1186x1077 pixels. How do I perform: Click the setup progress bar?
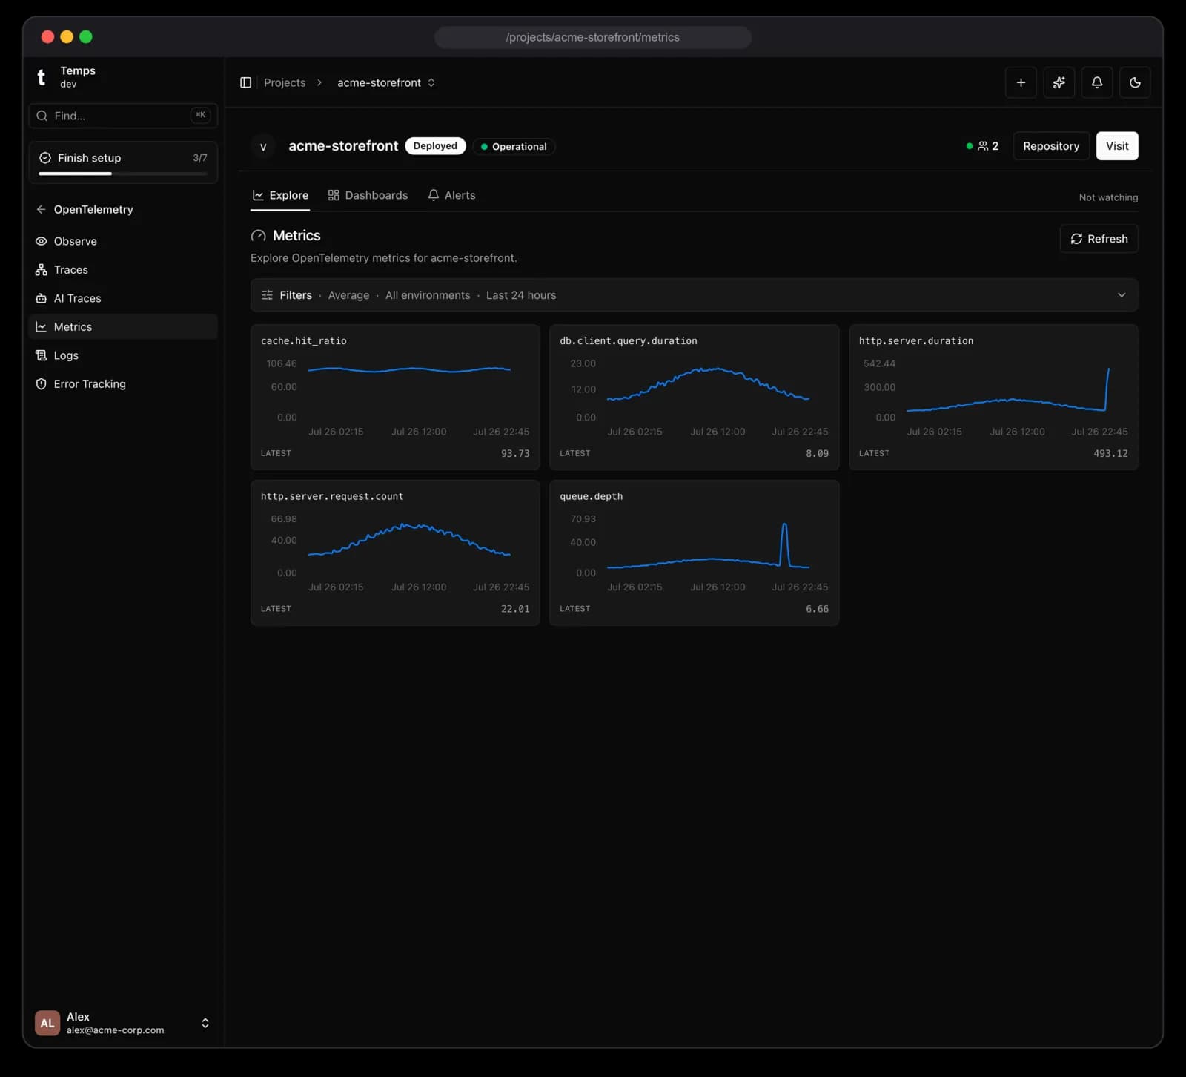pyautogui.click(x=123, y=174)
